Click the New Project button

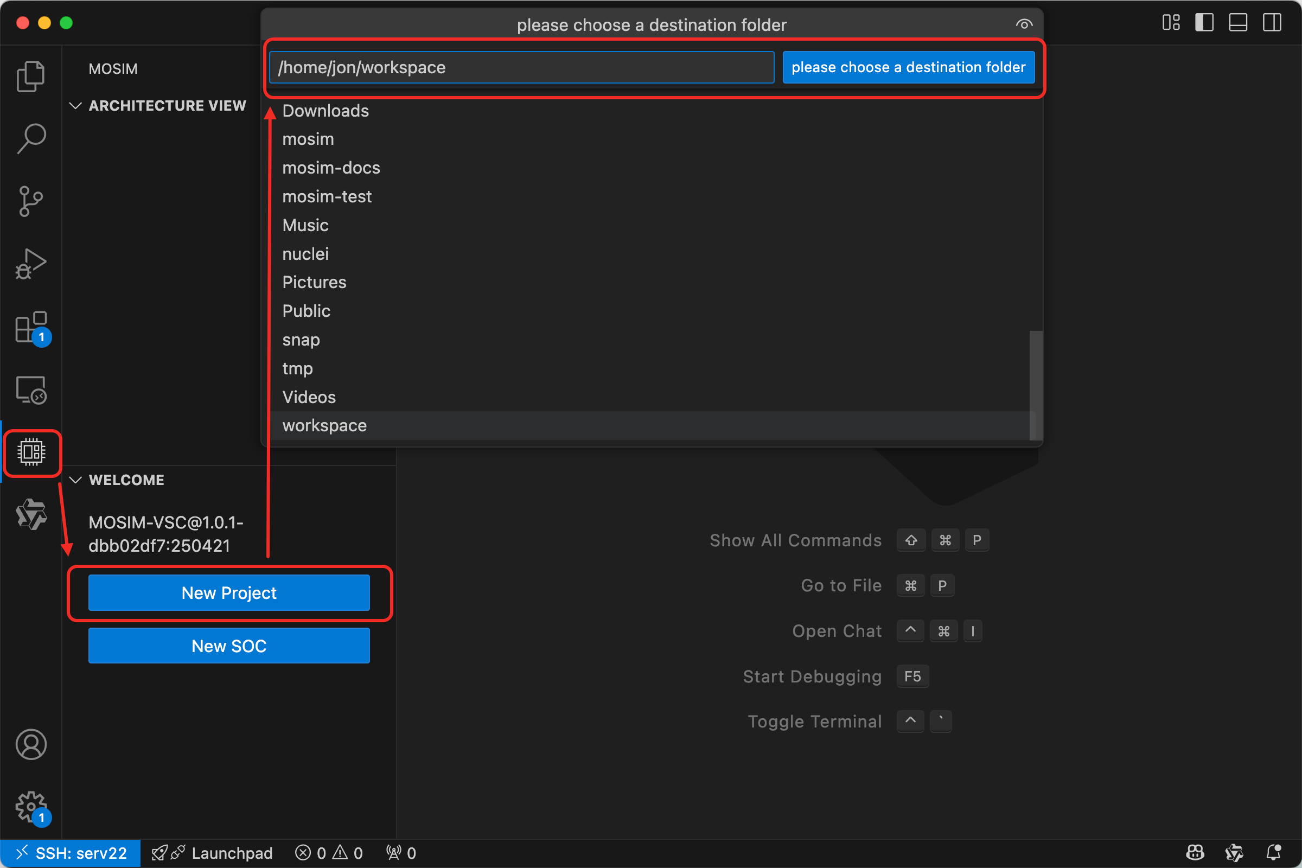(229, 593)
